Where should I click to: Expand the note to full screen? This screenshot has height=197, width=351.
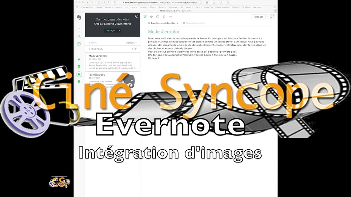pyautogui.click(x=273, y=17)
